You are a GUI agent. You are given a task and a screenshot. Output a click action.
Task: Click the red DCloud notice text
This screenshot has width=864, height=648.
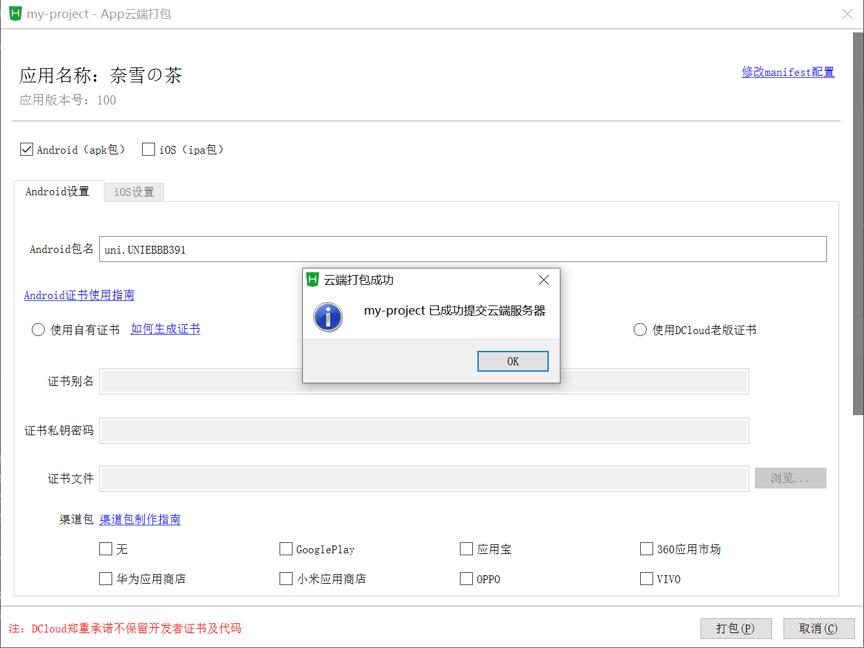point(125,629)
